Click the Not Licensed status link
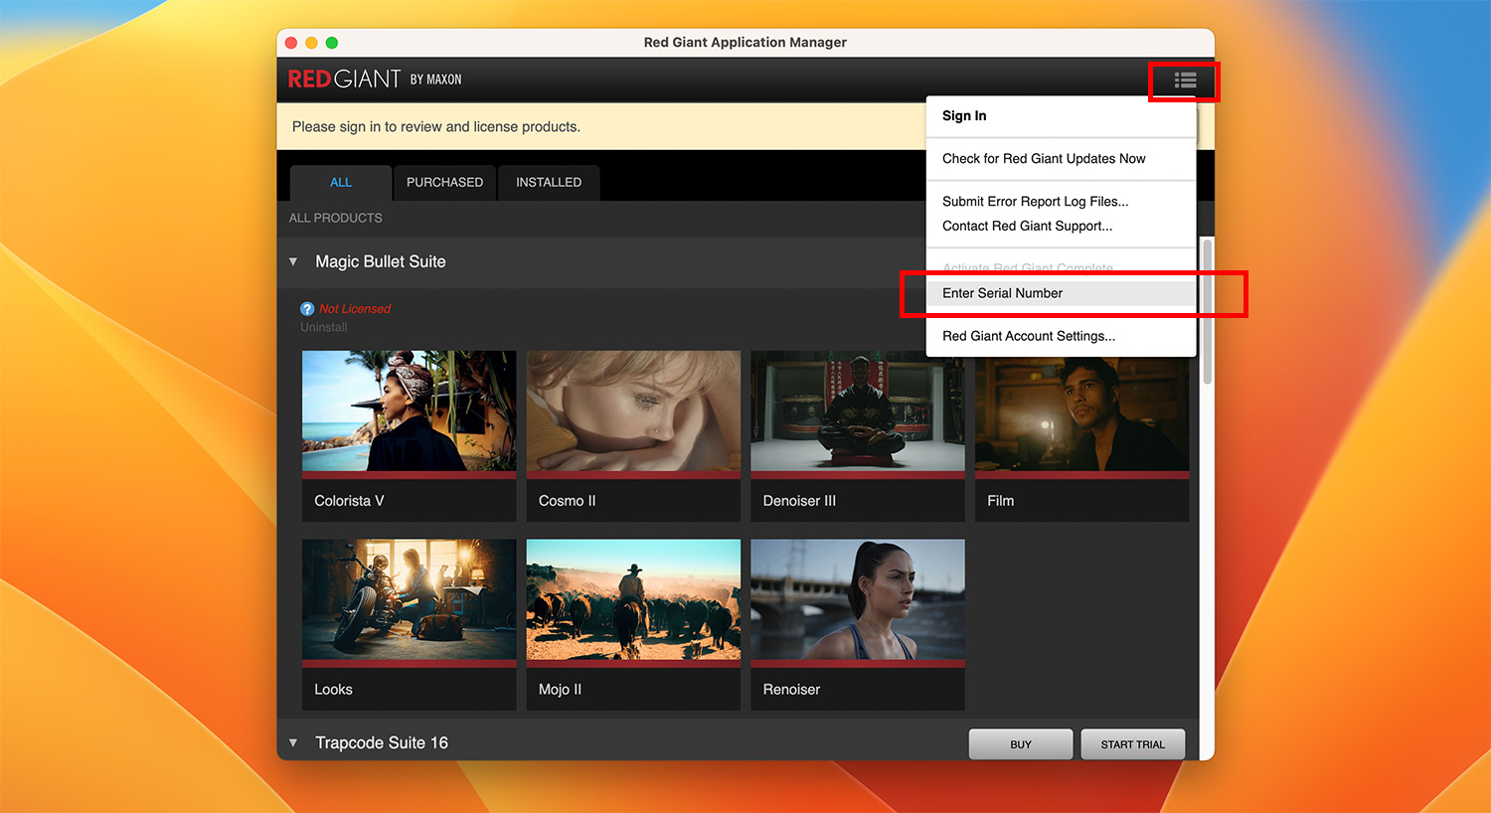The height and width of the screenshot is (813, 1491). pyautogui.click(x=355, y=309)
